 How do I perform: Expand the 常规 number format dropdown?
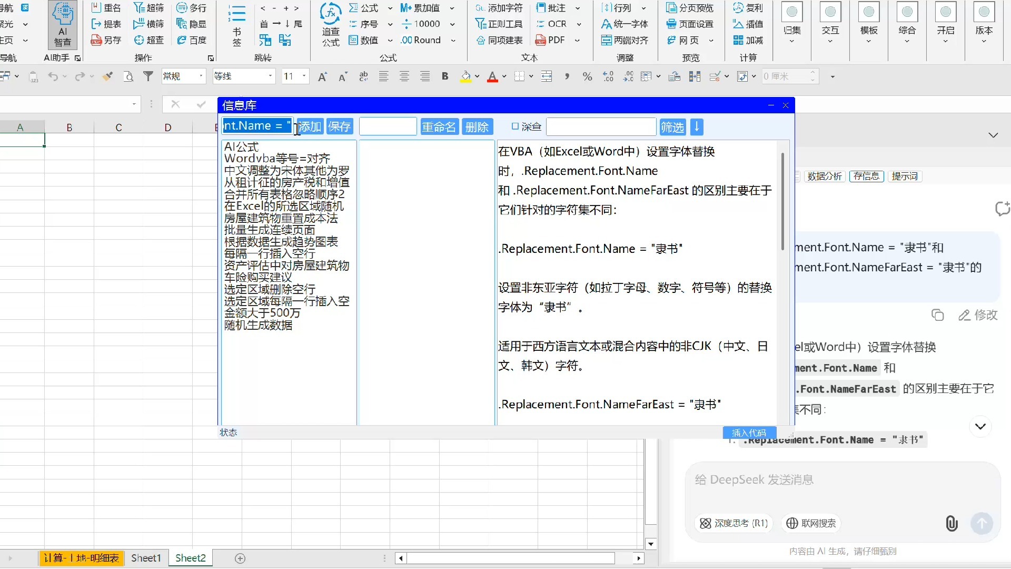(201, 76)
